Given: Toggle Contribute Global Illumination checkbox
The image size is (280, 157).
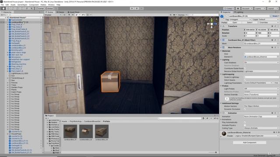Looking at the screenshot, I should click(x=245, y=68).
